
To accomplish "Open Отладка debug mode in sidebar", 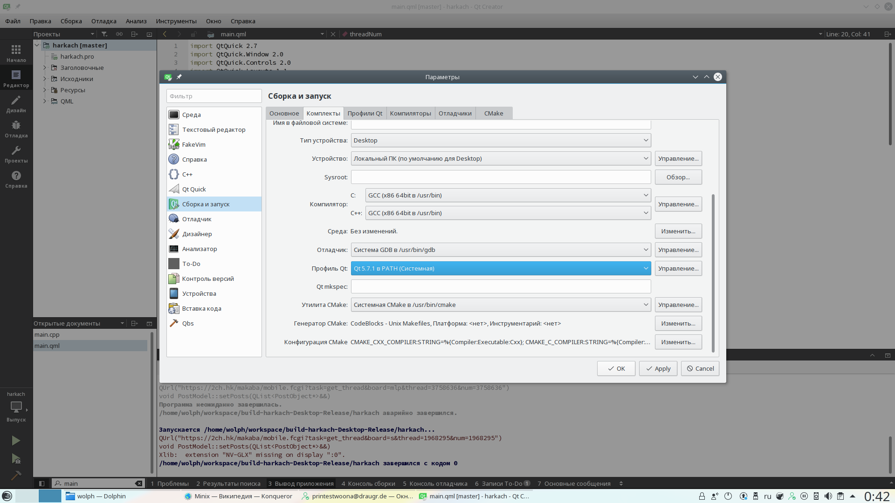I will pyautogui.click(x=16, y=129).
